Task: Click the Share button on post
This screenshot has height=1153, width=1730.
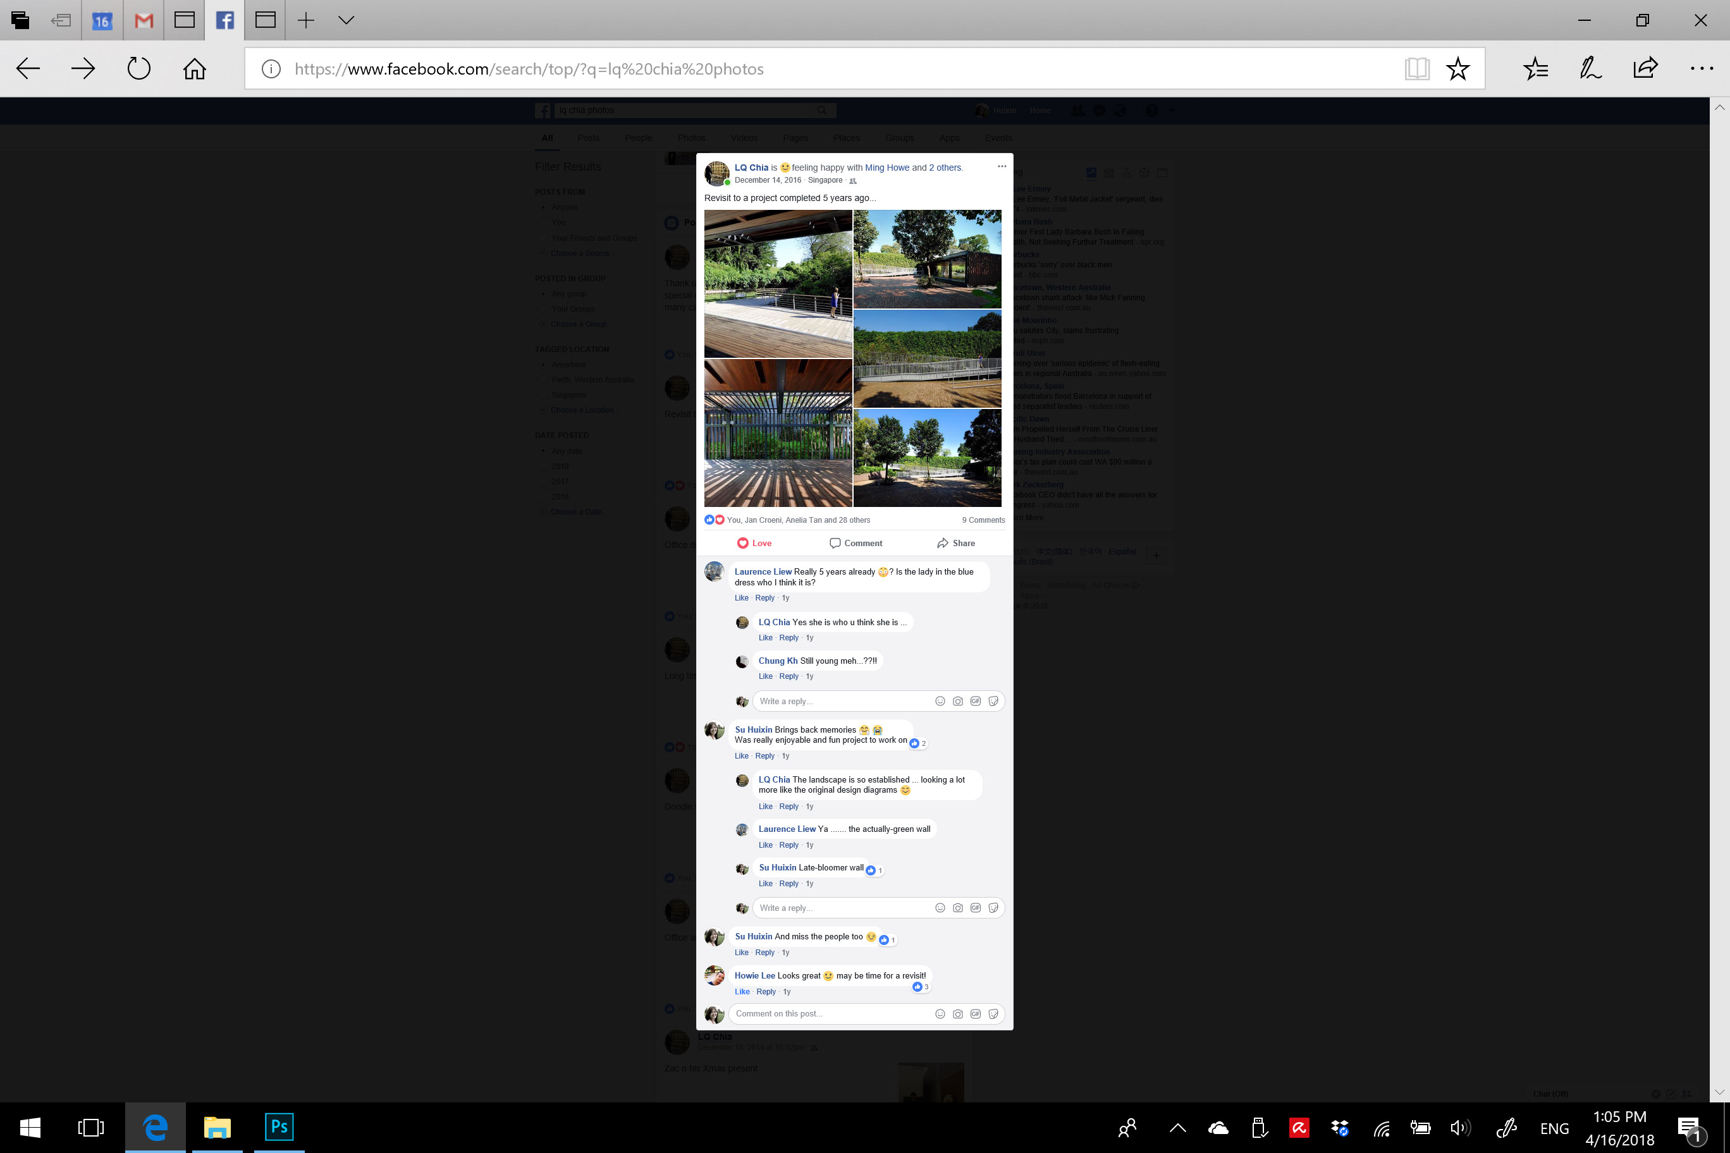Action: click(955, 544)
